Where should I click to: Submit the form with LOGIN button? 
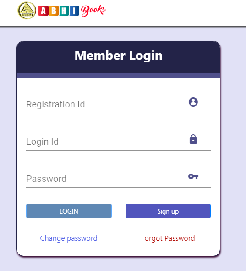coord(69,211)
